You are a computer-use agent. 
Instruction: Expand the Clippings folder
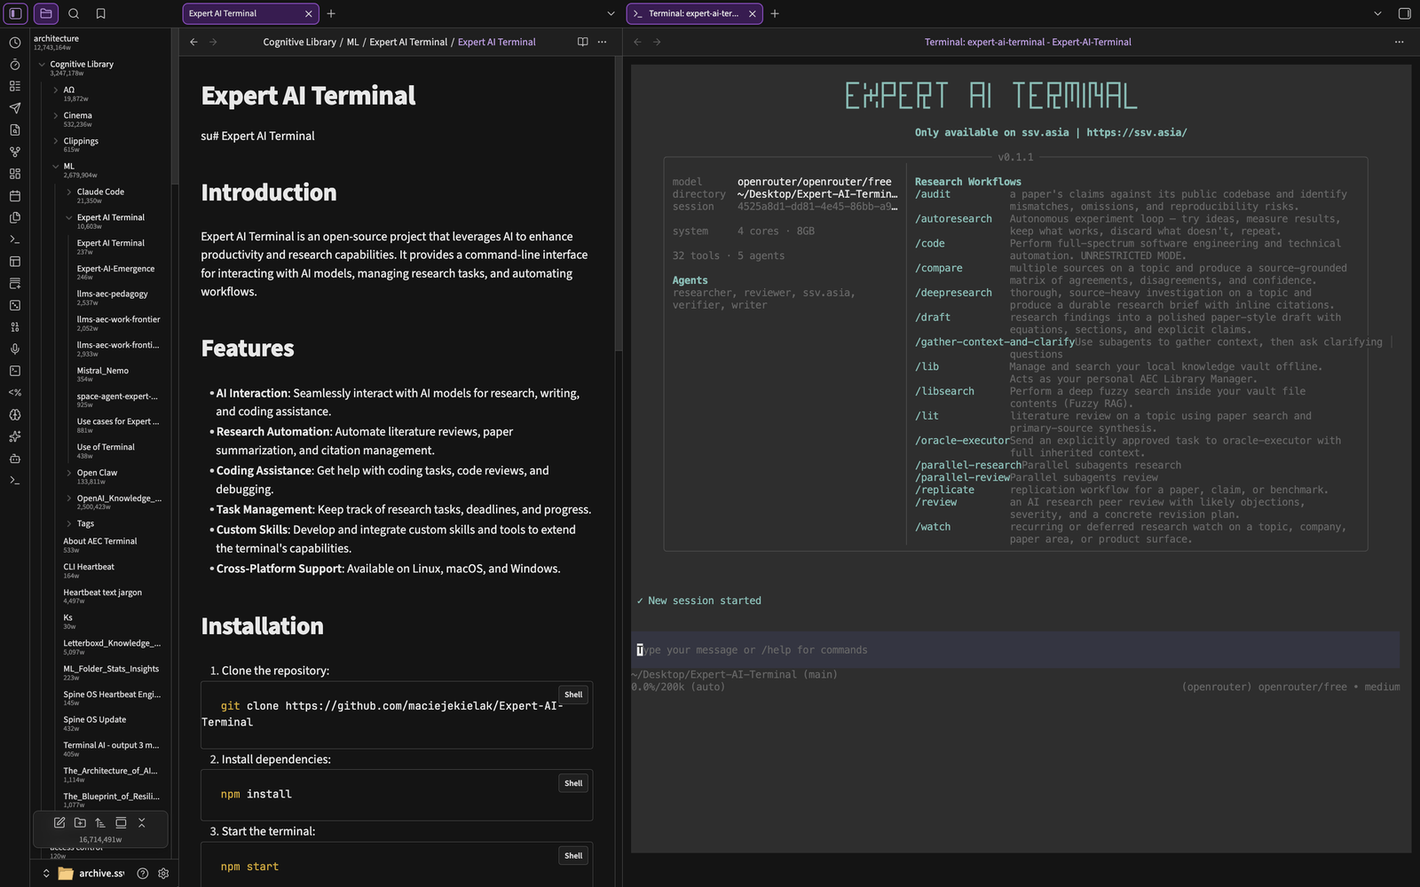click(55, 141)
